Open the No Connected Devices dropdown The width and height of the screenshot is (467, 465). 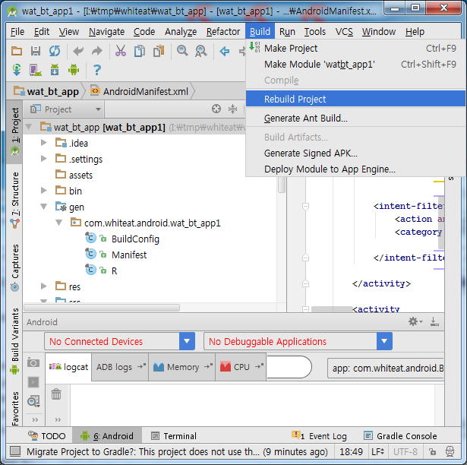point(187,341)
